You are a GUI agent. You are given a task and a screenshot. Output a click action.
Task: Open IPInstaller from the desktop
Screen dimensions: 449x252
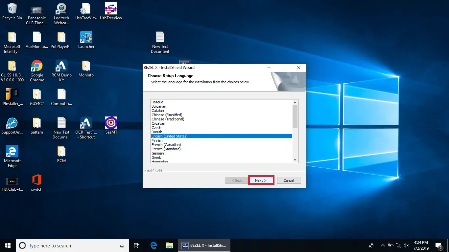[12, 94]
